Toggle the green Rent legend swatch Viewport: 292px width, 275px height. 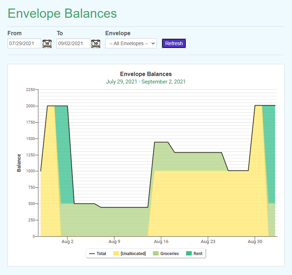(189, 253)
